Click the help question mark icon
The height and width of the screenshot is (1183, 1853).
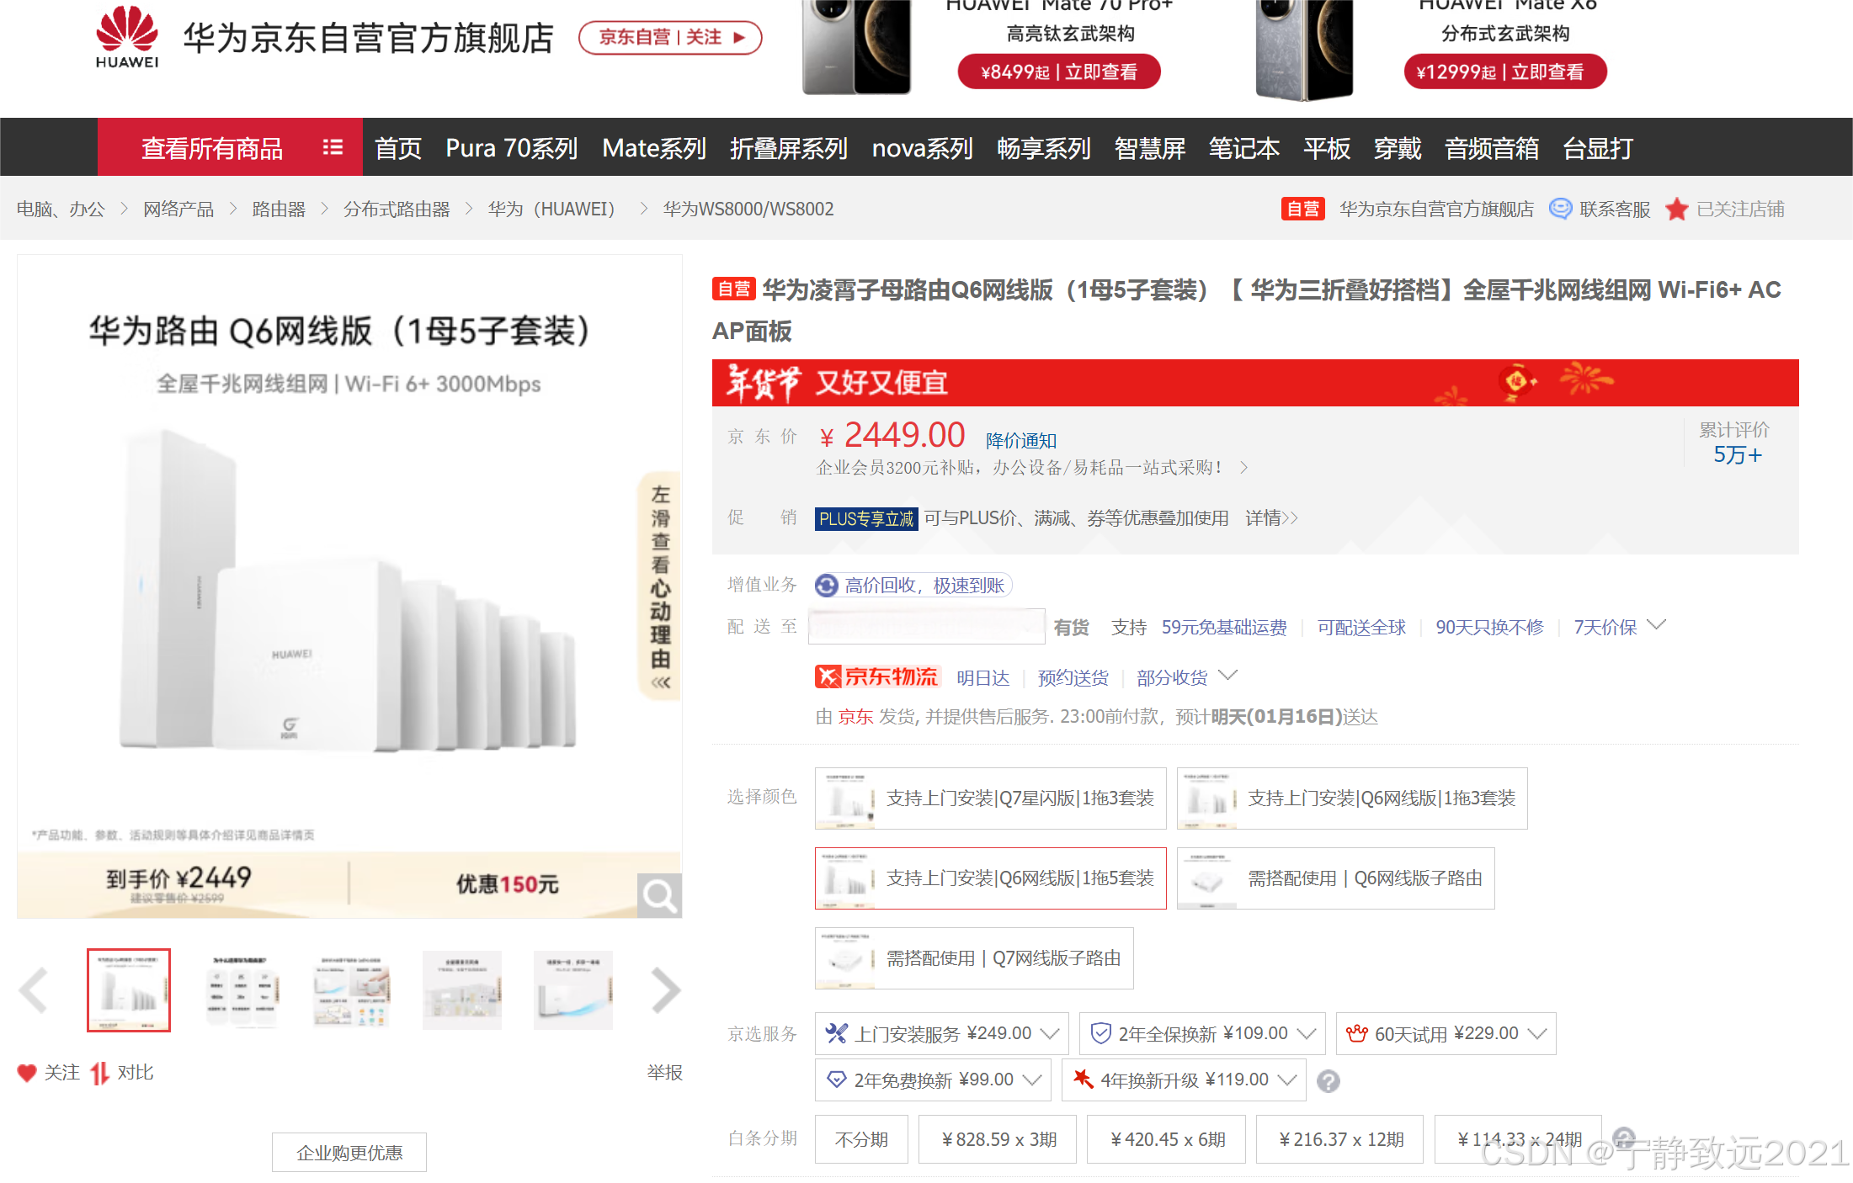click(1329, 1081)
